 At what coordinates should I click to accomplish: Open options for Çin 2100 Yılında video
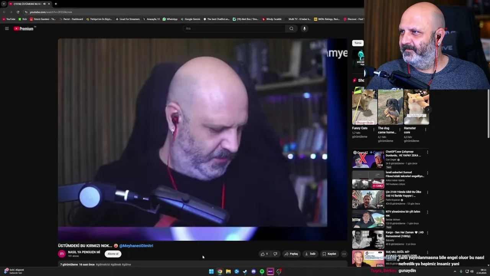tap(427, 192)
